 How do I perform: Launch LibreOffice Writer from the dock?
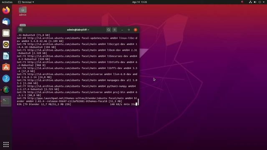pos(6,56)
